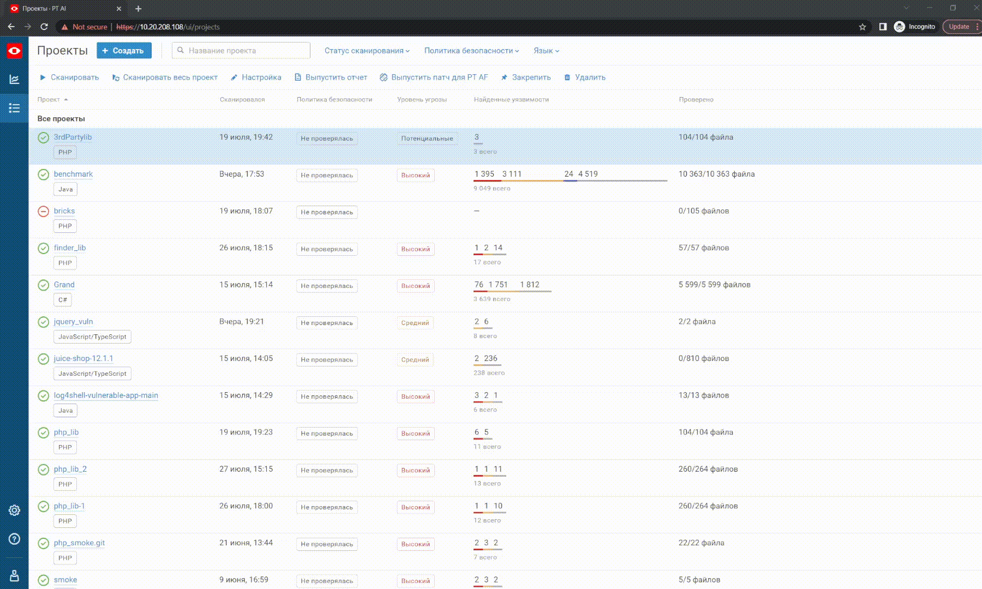Viewport: 982px width, 589px height.
Task: Focus the Название проекта search field
Action: click(241, 51)
